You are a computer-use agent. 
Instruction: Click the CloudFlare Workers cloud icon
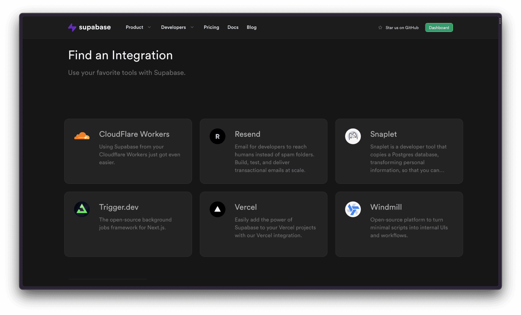tap(82, 136)
